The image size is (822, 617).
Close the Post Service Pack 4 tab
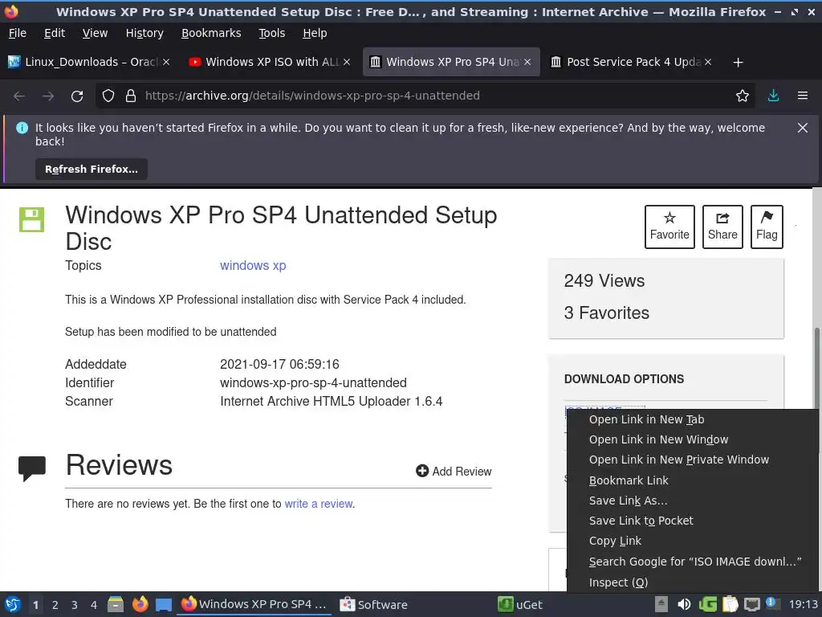(x=708, y=62)
